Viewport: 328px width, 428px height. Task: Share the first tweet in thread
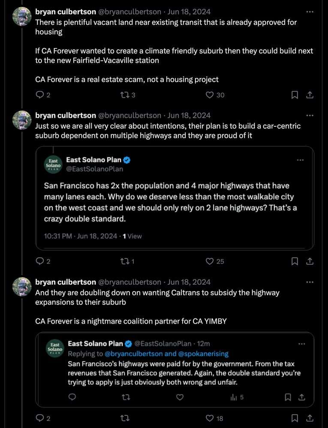[310, 95]
